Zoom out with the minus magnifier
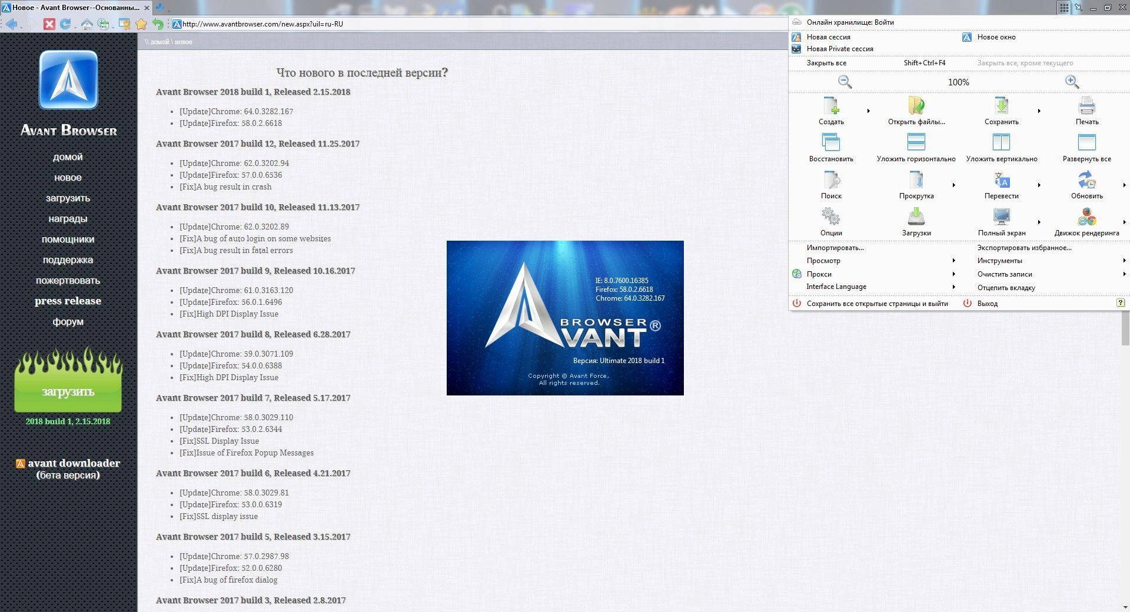Image resolution: width=1130 pixels, height=612 pixels. tap(845, 82)
